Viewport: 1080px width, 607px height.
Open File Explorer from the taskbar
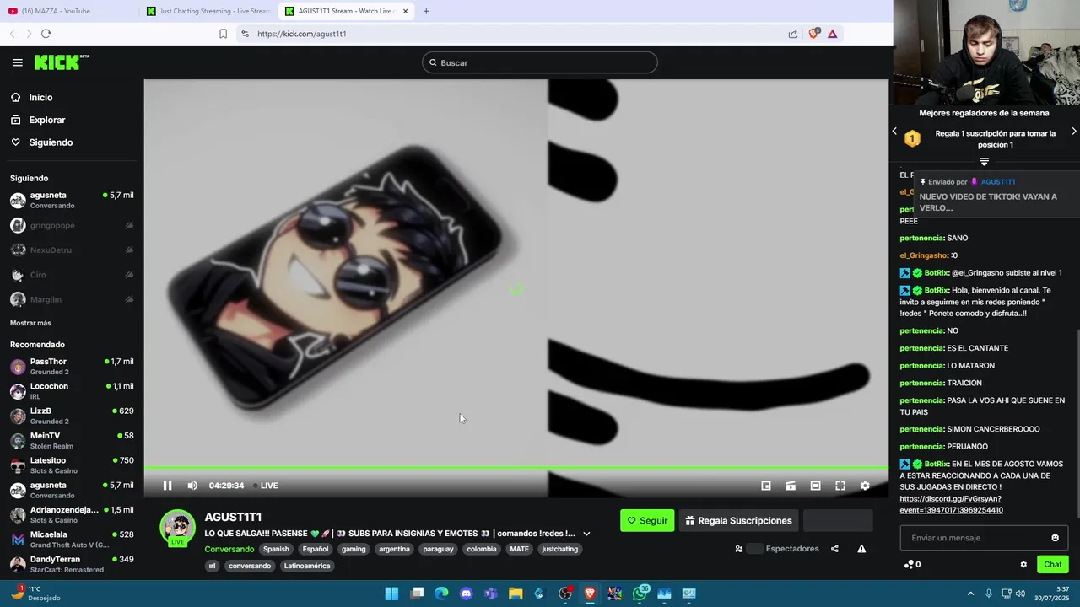516,594
